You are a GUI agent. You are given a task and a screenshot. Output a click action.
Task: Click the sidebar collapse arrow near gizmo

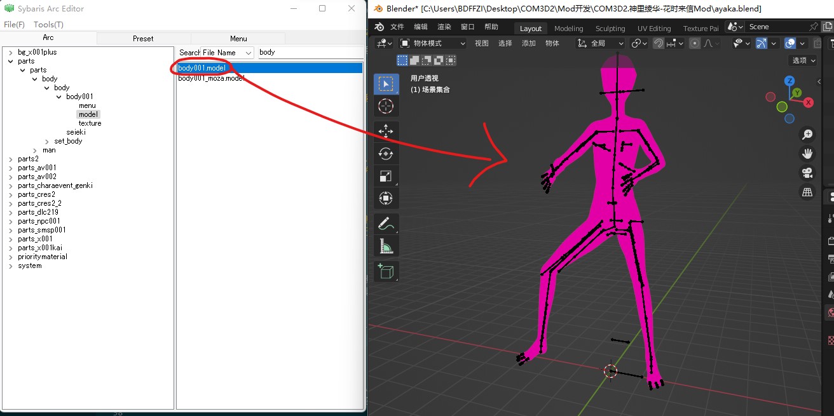pos(819,82)
